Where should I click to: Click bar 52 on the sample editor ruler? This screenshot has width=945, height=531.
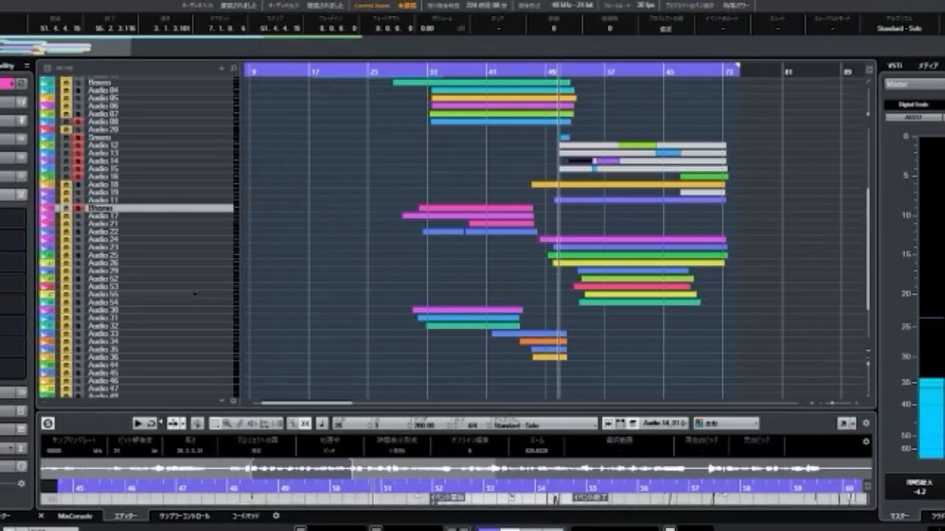click(438, 488)
